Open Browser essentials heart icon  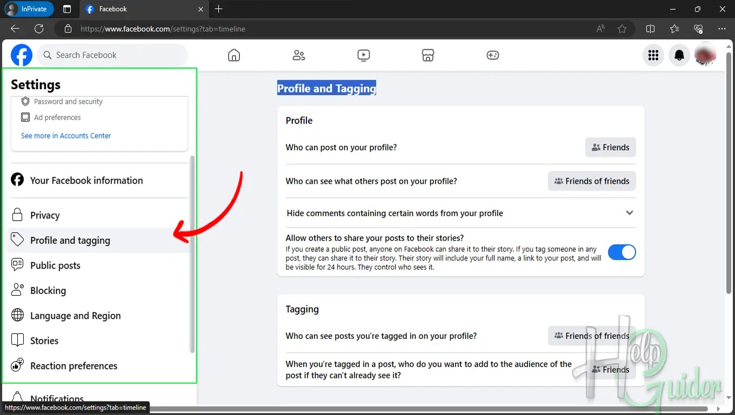coord(698,29)
